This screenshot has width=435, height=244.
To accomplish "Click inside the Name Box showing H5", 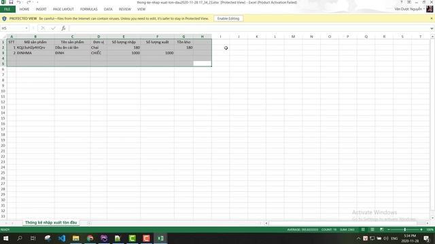I will click(x=12, y=28).
